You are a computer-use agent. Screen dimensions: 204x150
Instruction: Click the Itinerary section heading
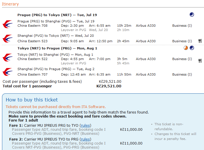(x=10, y=4)
